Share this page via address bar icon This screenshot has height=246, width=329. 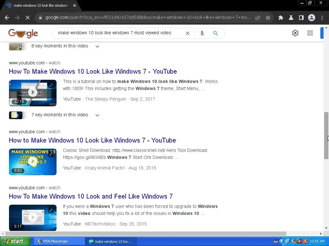[x=258, y=18]
